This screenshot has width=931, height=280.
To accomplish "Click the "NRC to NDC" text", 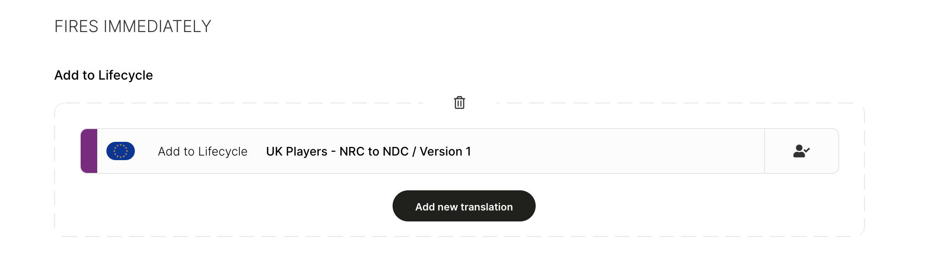I will tap(374, 151).
